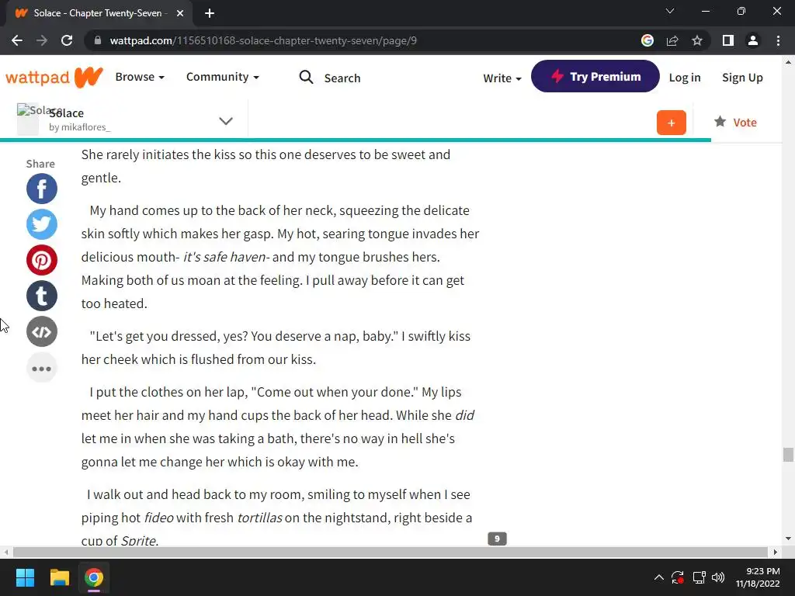
Task: Expand Solace table of contents chevron
Action: coord(226,121)
